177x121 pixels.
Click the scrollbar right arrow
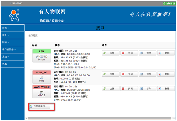(174, 118)
